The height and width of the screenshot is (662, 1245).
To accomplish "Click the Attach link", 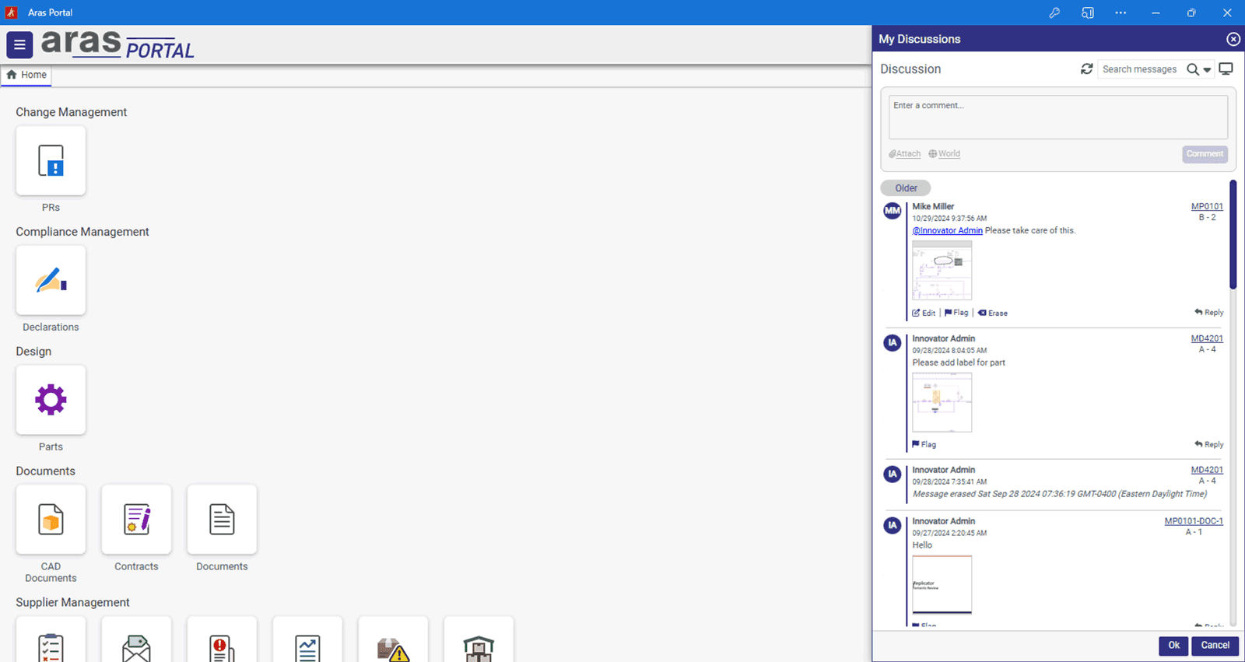I will tap(905, 154).
